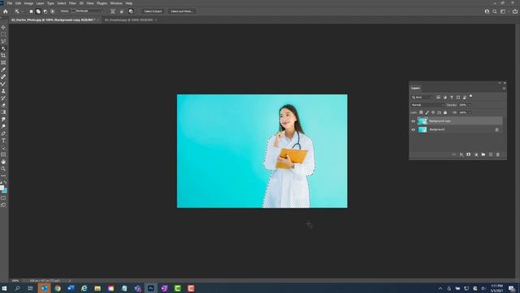Select the Rectangle shape tool
520x293 pixels.
pos(3,155)
